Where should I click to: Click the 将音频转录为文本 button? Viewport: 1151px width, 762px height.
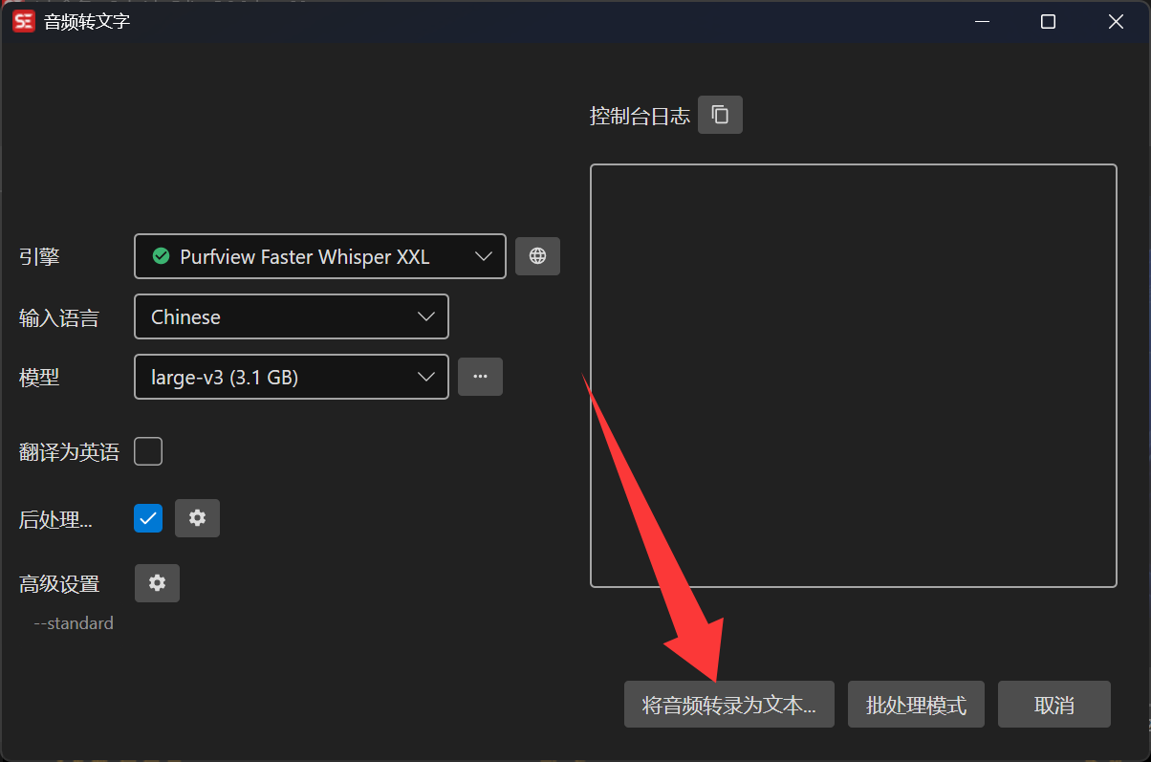[x=729, y=705]
